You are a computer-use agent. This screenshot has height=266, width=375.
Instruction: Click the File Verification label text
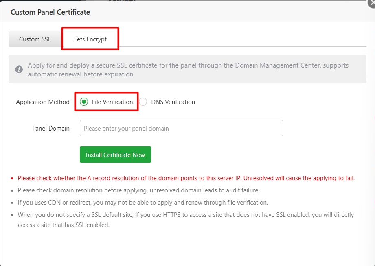(x=112, y=102)
